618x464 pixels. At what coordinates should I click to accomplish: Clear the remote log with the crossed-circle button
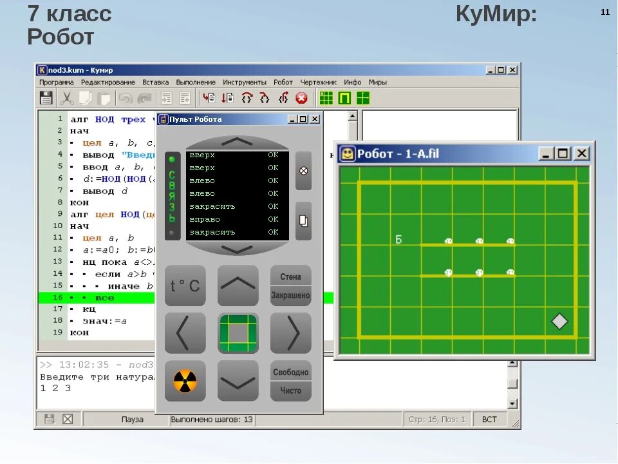[x=303, y=171]
